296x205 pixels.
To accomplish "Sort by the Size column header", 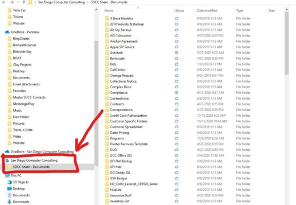I will 272,11.
